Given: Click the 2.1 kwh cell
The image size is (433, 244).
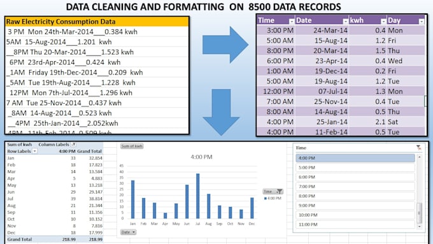Looking at the screenshot, I should click(x=368, y=122).
